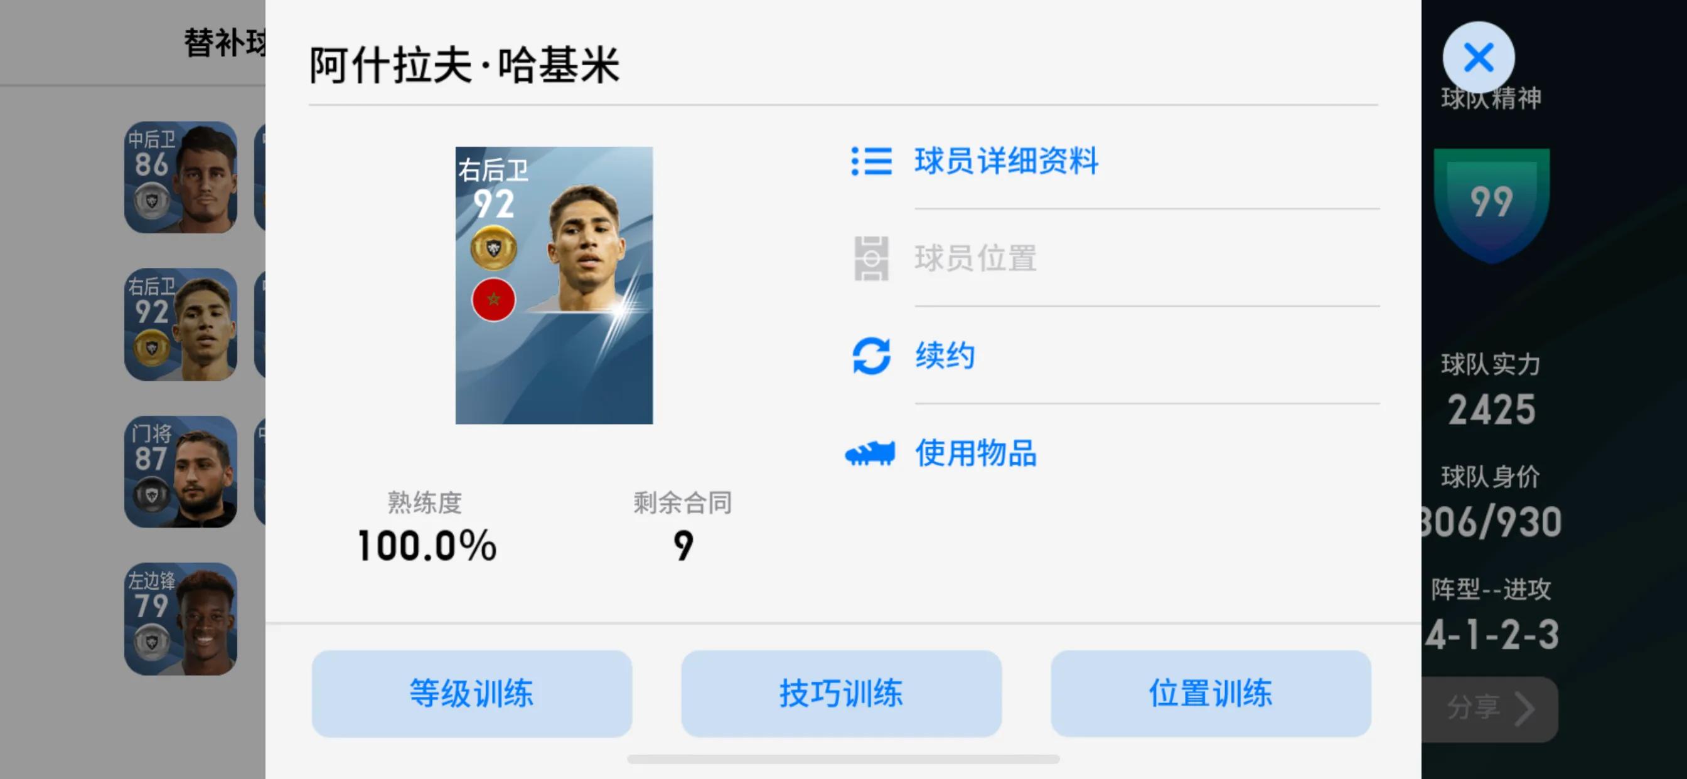Tap the grayed pitch position icon
The image size is (1687, 779).
pyautogui.click(x=871, y=258)
